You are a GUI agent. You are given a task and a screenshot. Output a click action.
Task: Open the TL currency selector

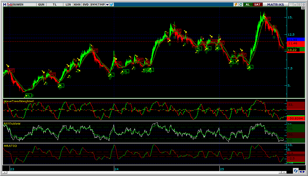tap(54, 5)
